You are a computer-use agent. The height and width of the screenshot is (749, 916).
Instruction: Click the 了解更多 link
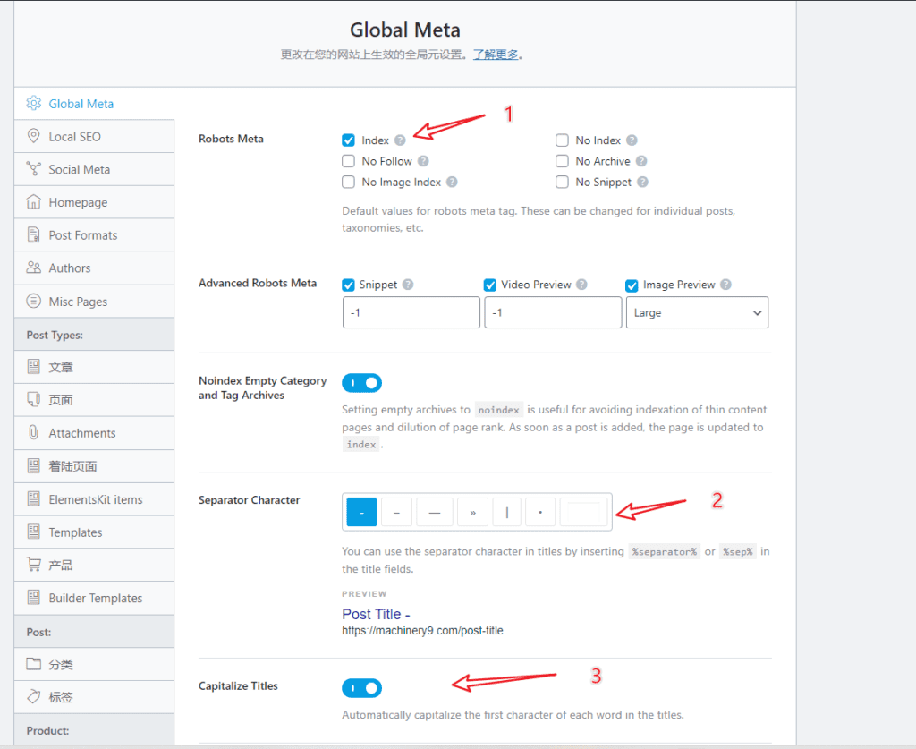[x=496, y=55]
